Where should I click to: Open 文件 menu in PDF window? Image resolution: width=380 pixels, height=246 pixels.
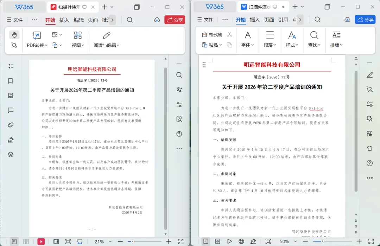pyautogui.click(x=15, y=20)
